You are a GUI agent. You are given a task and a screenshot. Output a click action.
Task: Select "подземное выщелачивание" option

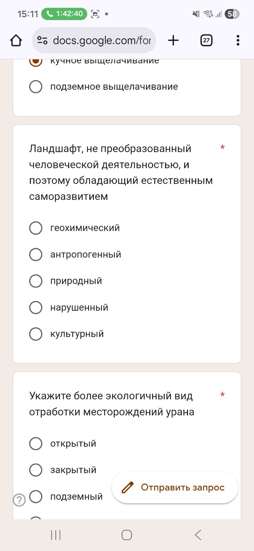(x=36, y=86)
